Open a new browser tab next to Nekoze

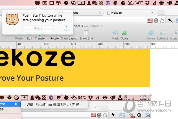click(161, 13)
